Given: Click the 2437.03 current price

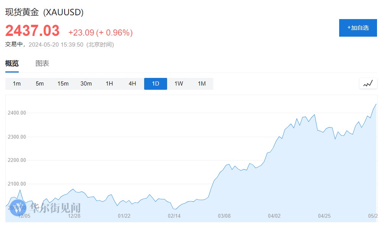Looking at the screenshot, I should [x=33, y=31].
